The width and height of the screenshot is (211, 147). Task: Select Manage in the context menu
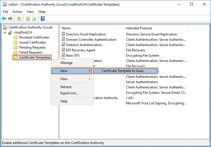click(x=66, y=63)
